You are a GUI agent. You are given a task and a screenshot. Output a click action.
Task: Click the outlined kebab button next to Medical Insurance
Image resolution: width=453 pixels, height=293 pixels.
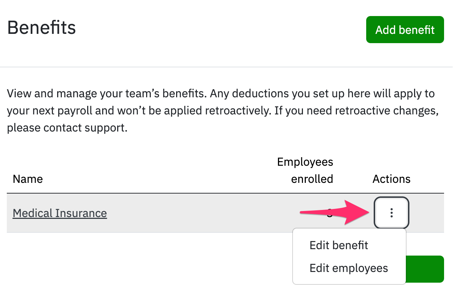pyautogui.click(x=392, y=213)
